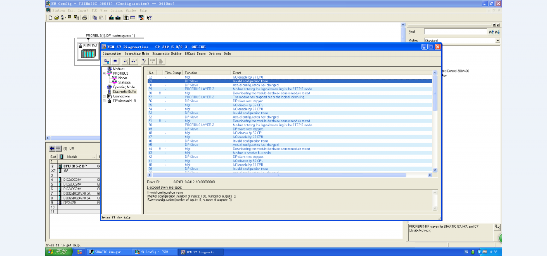Switch to SIMATIC Manager in the taskbar
Image resolution: width=547 pixels, height=256 pixels.
[107, 252]
